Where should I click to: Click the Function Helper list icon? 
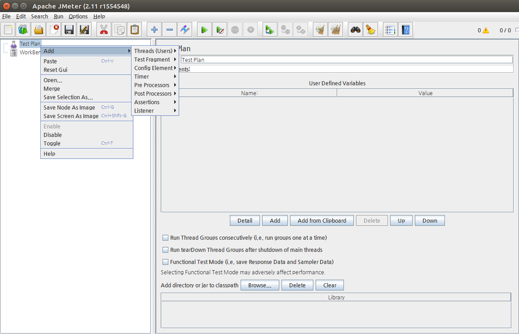(391, 30)
